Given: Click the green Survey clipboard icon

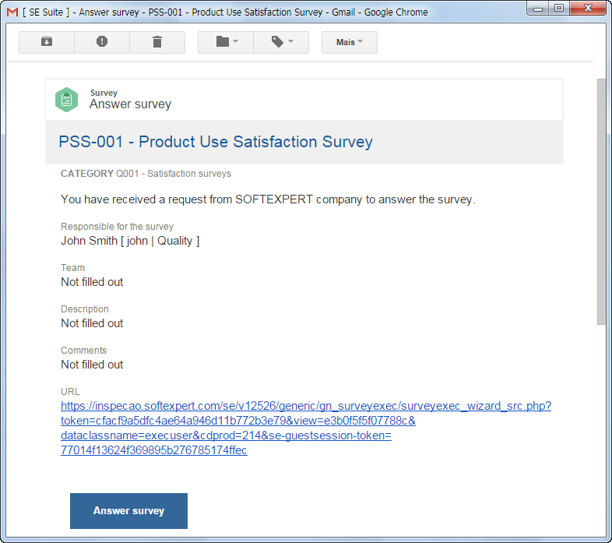Looking at the screenshot, I should click(67, 100).
